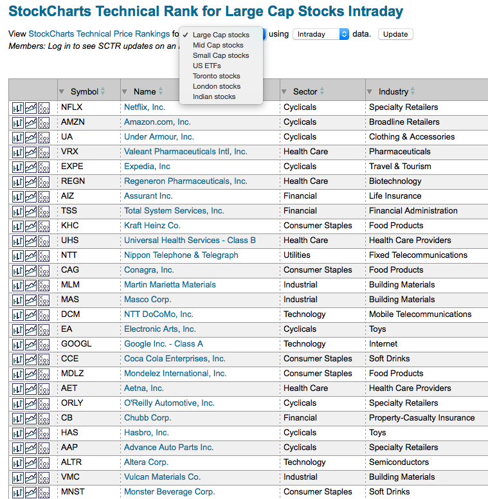Open Valeant Pharmaceuticals Intl, Inc. link

pyautogui.click(x=185, y=152)
